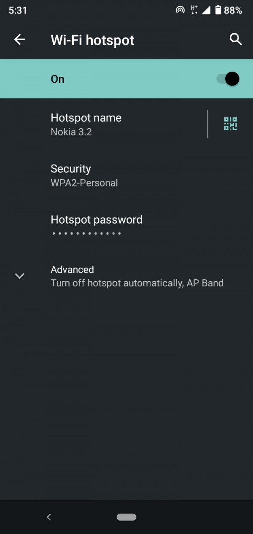The image size is (253, 534).
Task: Tap the On label row
Action: 126,79
